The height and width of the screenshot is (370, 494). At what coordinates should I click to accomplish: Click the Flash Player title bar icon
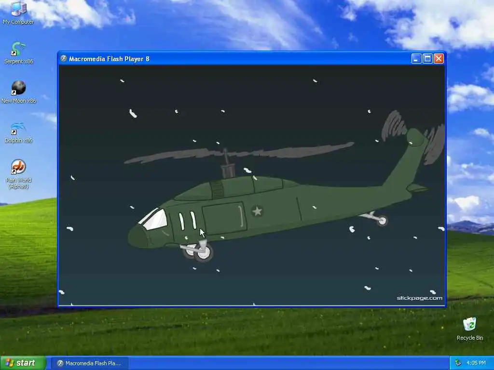[x=64, y=58]
